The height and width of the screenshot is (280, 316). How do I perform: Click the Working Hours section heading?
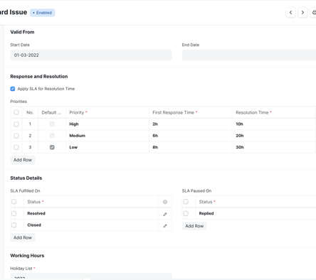(27, 256)
